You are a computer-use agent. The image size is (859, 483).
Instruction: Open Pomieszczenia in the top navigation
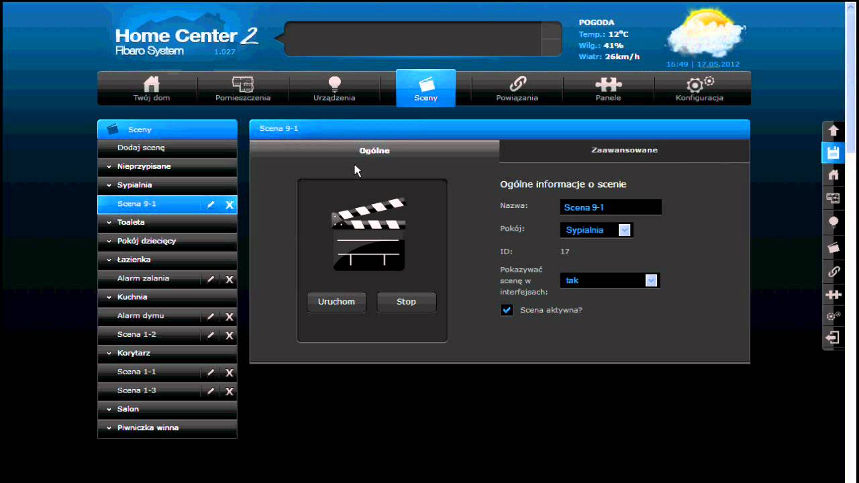(x=243, y=89)
